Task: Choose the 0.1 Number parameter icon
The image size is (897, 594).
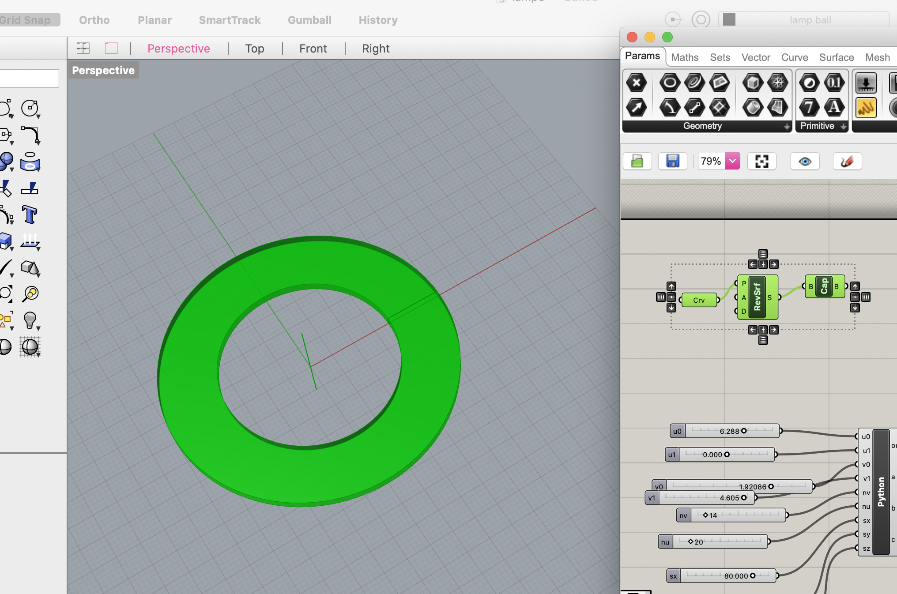Action: 834,83
